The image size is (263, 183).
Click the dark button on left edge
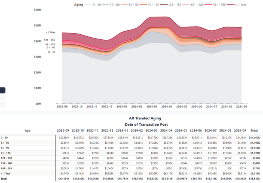click(3, 90)
